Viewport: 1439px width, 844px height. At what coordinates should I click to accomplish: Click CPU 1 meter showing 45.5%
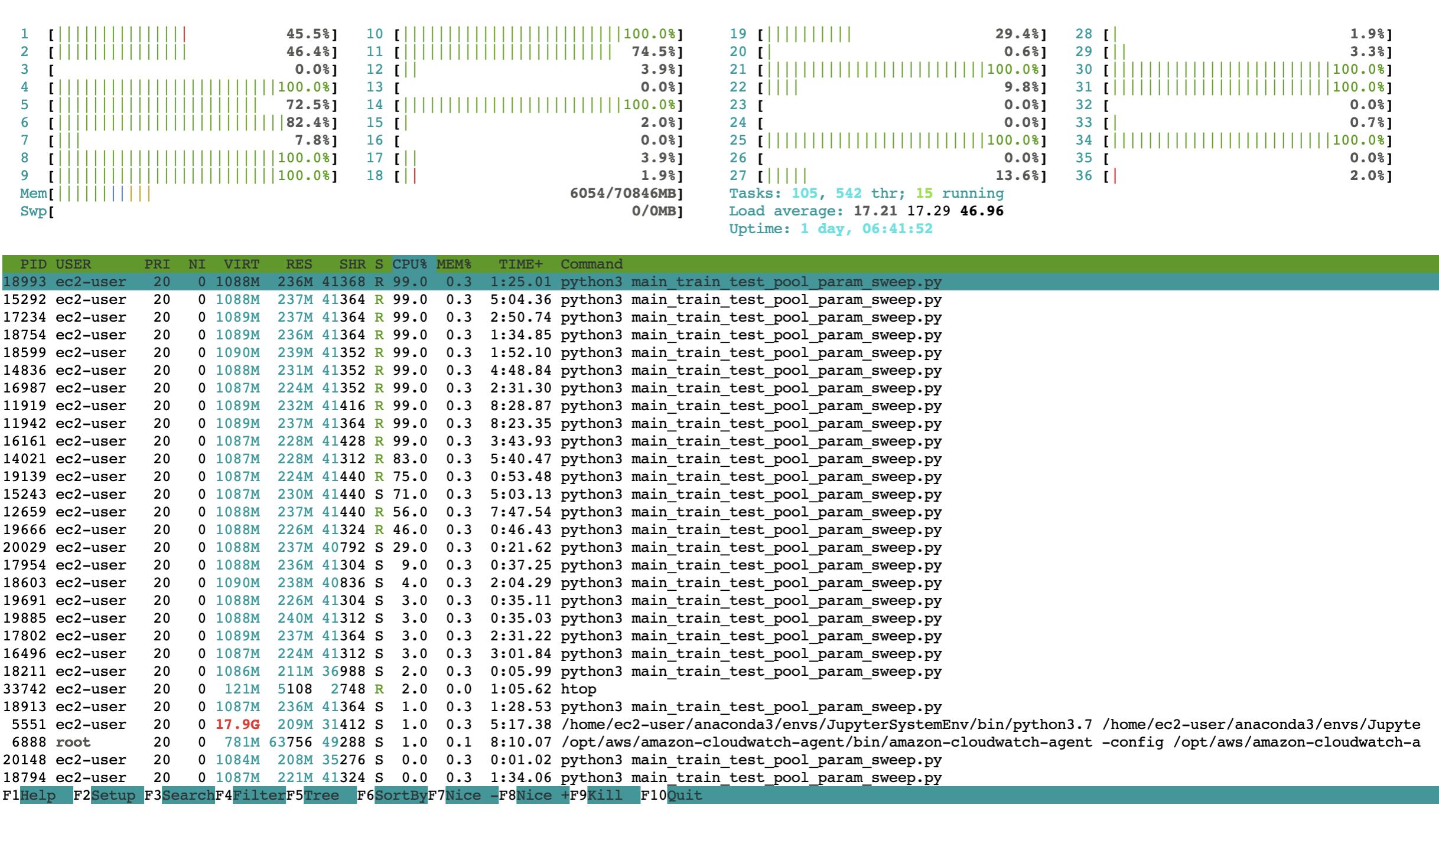coord(179,34)
